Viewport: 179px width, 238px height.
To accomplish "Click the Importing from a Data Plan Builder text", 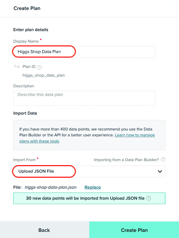I will tap(126, 160).
